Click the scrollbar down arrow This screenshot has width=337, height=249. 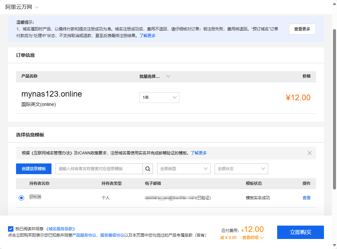pos(334,245)
